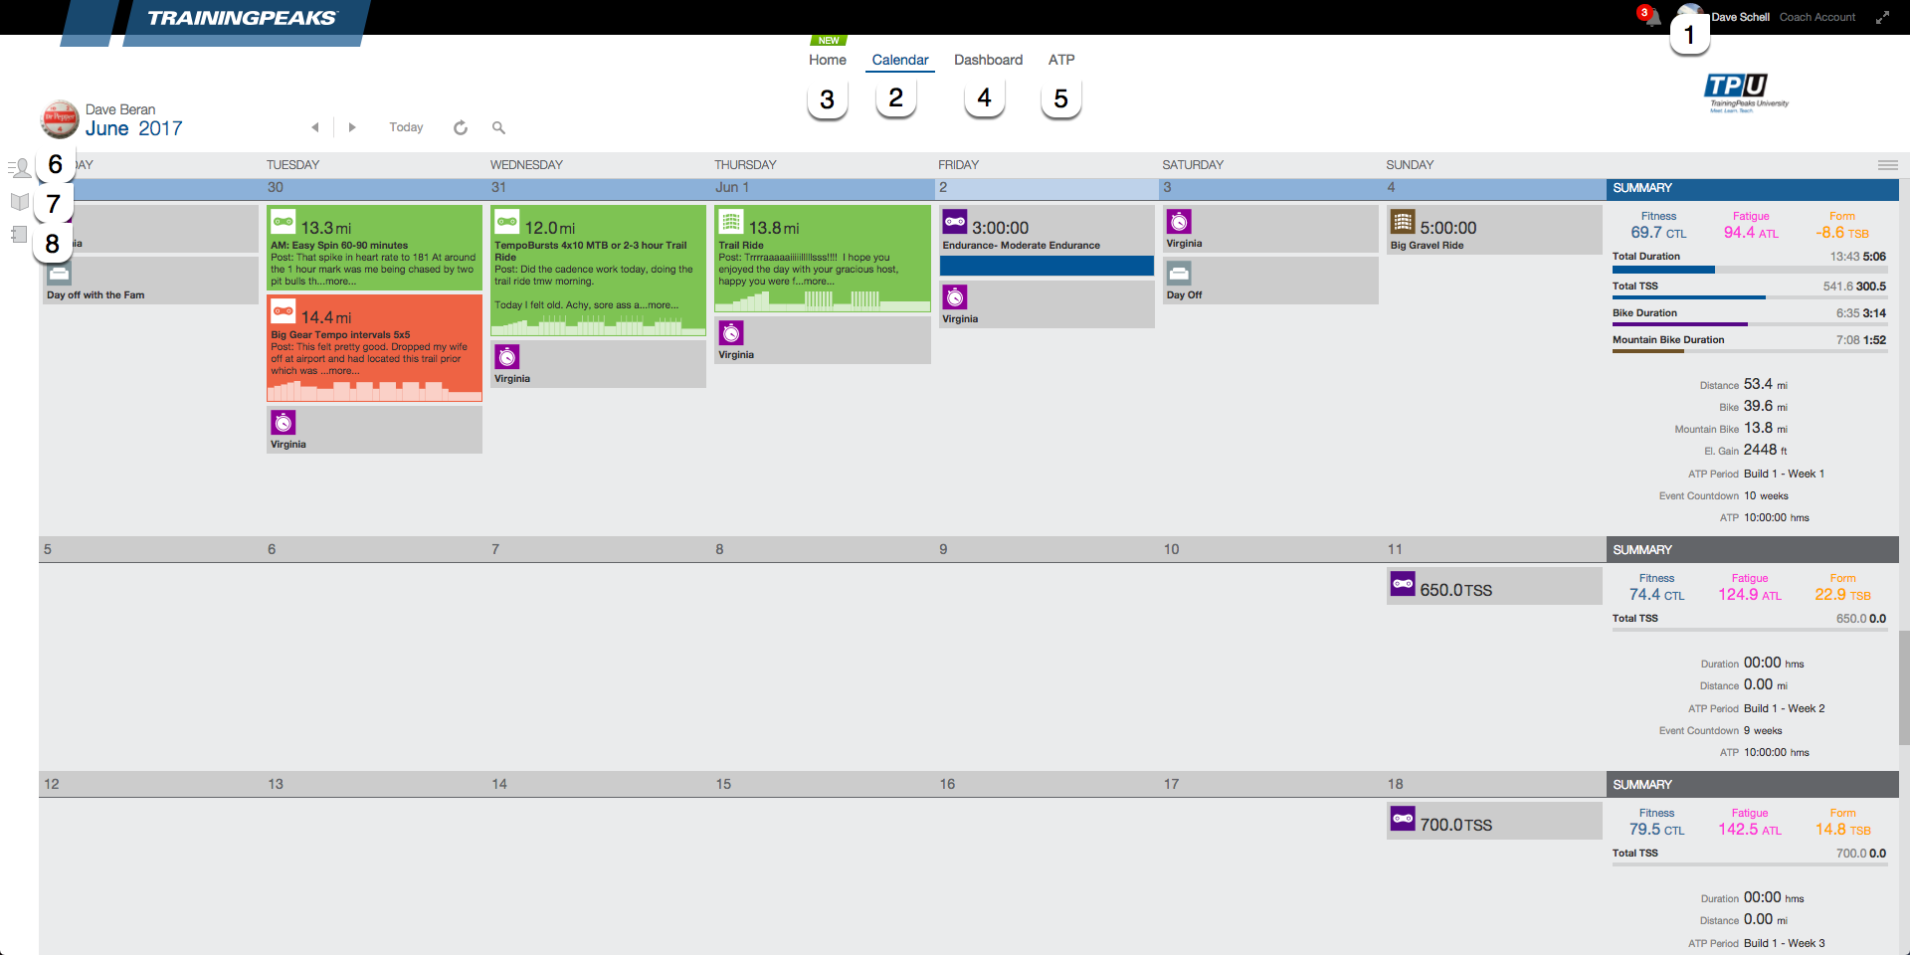Click Friday's Virginia stopwatch icon
Image resolution: width=1910 pixels, height=955 pixels.
[955, 296]
